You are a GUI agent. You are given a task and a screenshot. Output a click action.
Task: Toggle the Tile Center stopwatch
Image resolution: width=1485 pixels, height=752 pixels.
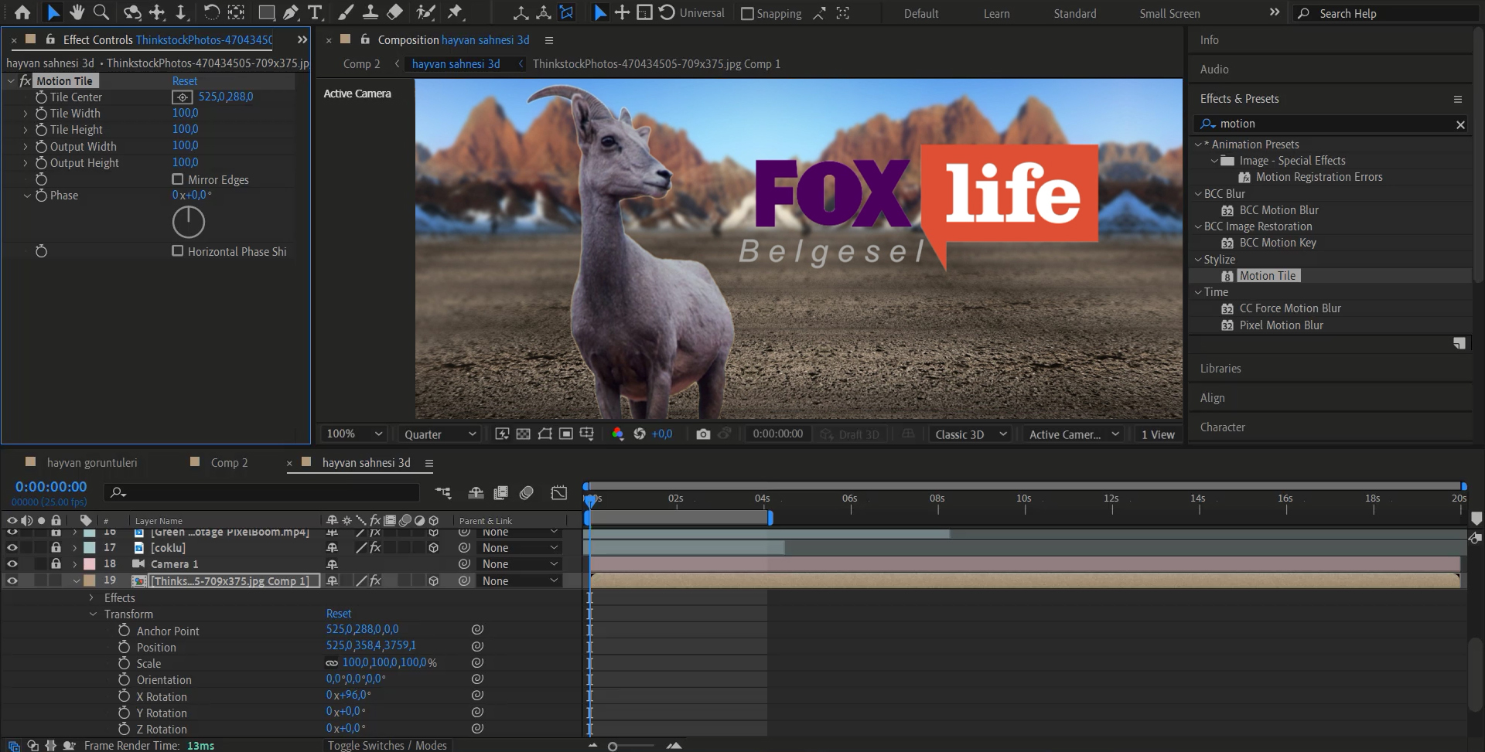42,97
